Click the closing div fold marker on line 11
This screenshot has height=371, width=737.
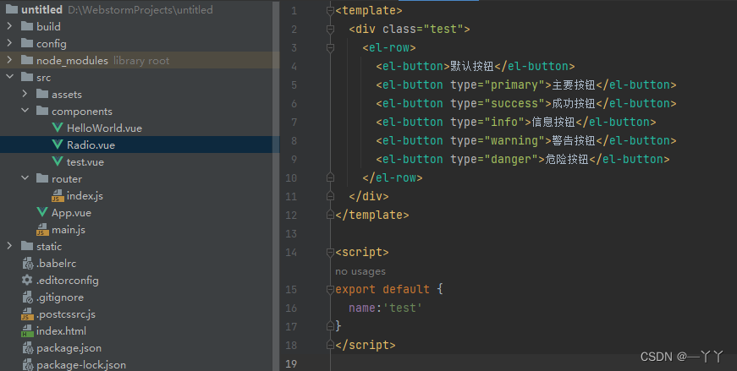coord(331,196)
